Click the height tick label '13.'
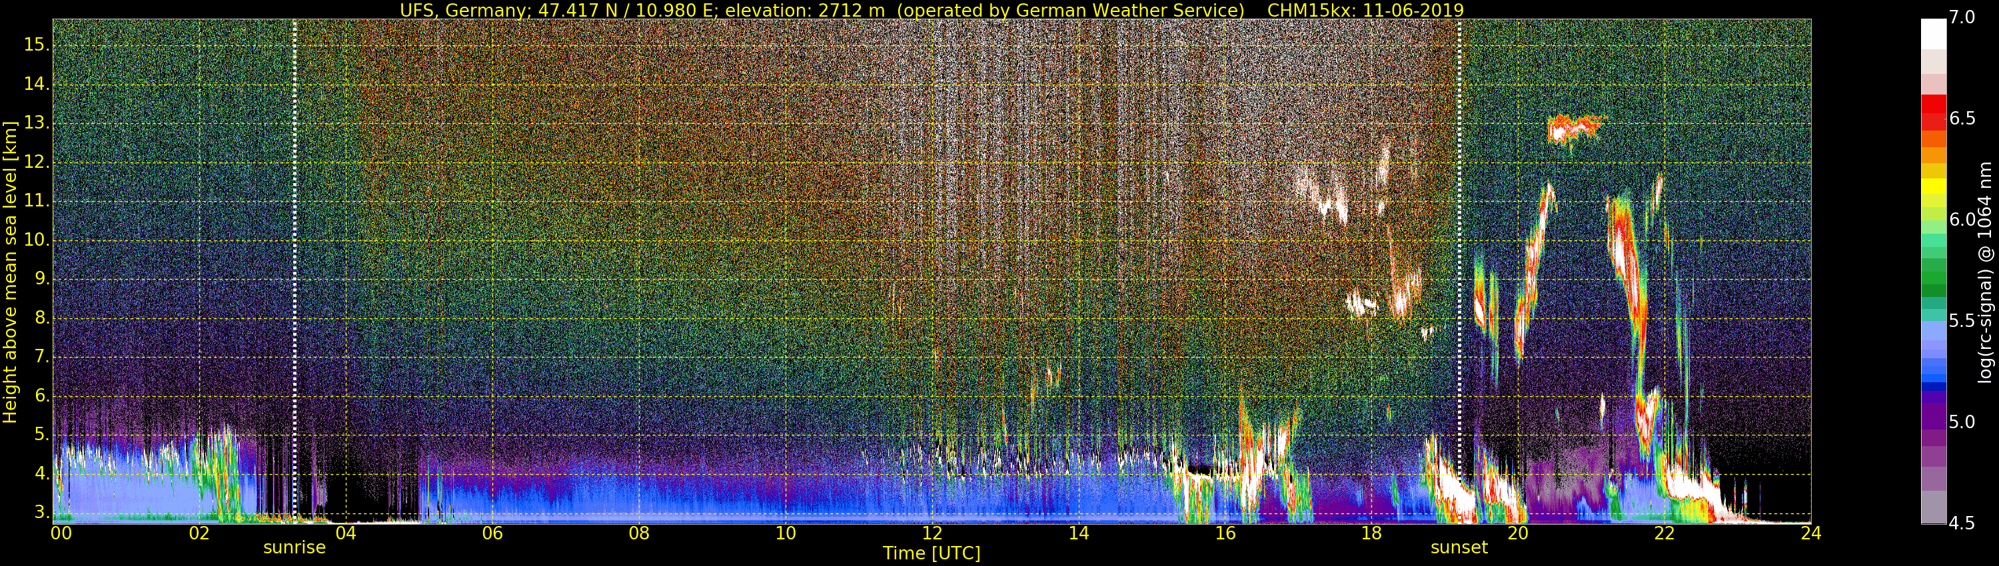This screenshot has height=566, width=1999. click(37, 123)
